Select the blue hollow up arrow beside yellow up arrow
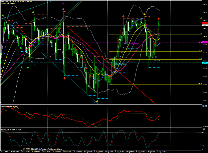The width and height of the screenshot is (208, 153). coord(95,102)
